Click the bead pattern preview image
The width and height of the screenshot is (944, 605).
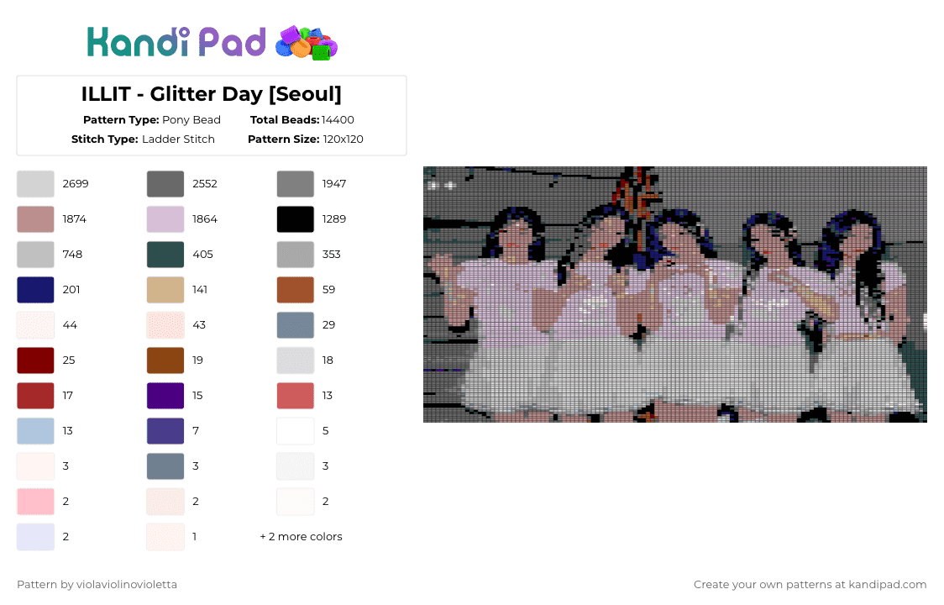coord(675,294)
